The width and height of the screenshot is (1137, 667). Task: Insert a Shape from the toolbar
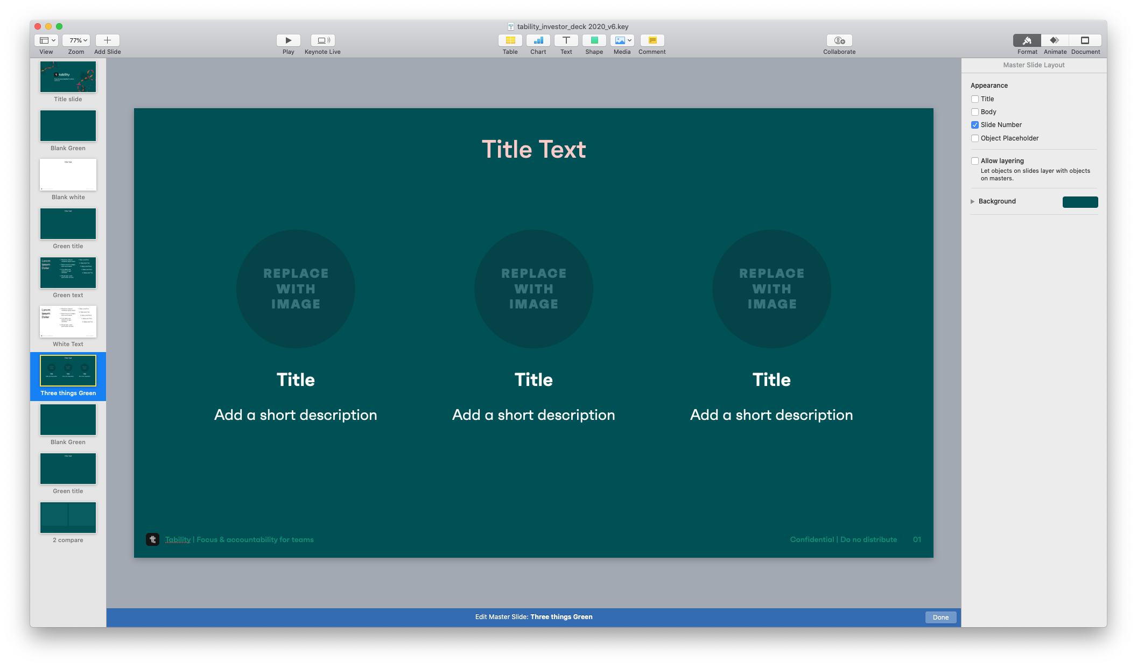point(594,40)
